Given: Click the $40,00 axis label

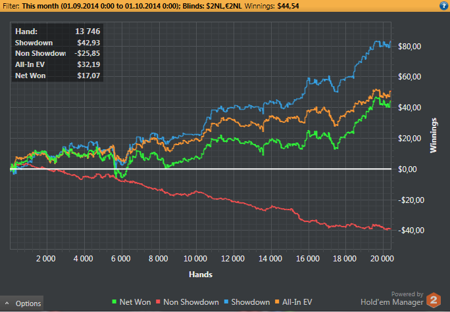Looking at the screenshot, I should pos(409,108).
